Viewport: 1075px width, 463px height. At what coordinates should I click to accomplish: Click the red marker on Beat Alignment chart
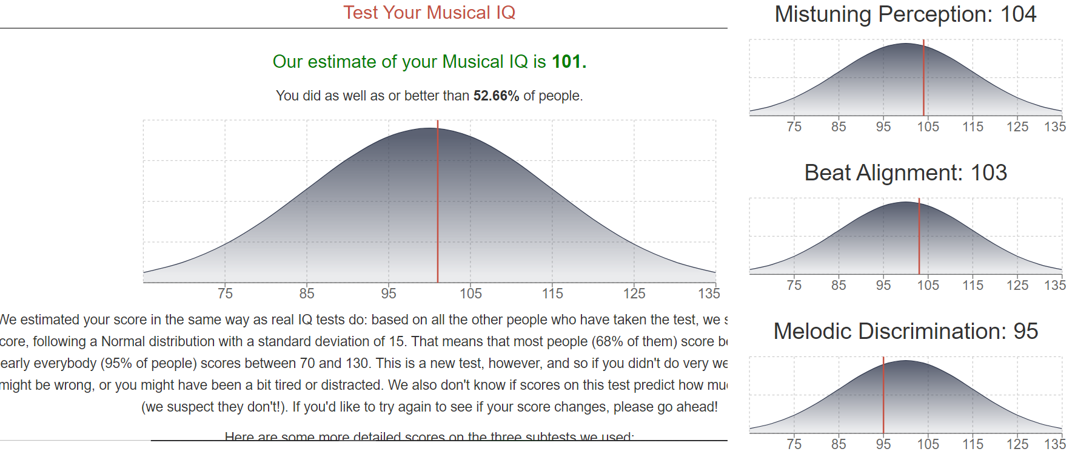pos(919,236)
